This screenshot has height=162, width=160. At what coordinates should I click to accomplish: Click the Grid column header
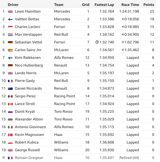click(86, 5)
